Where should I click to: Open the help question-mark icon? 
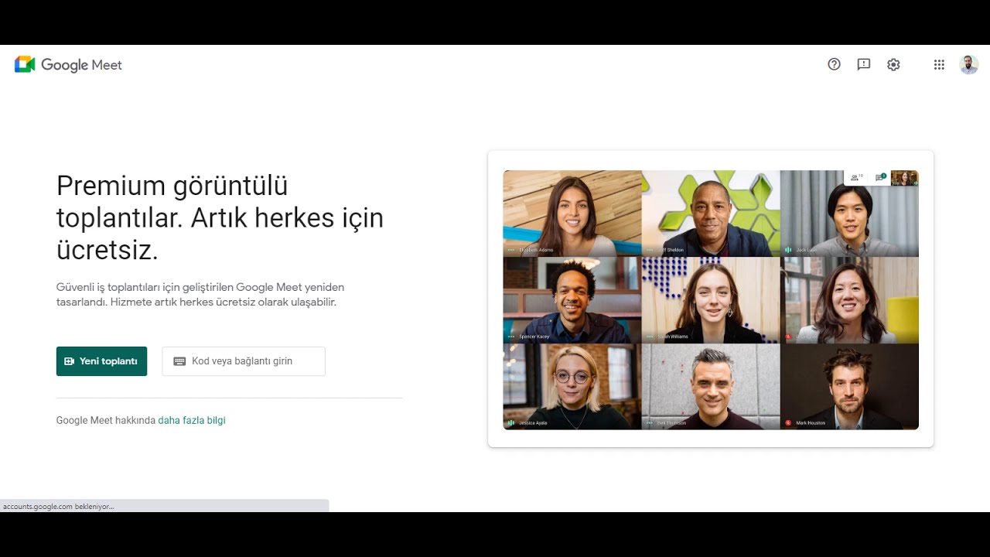coord(834,65)
